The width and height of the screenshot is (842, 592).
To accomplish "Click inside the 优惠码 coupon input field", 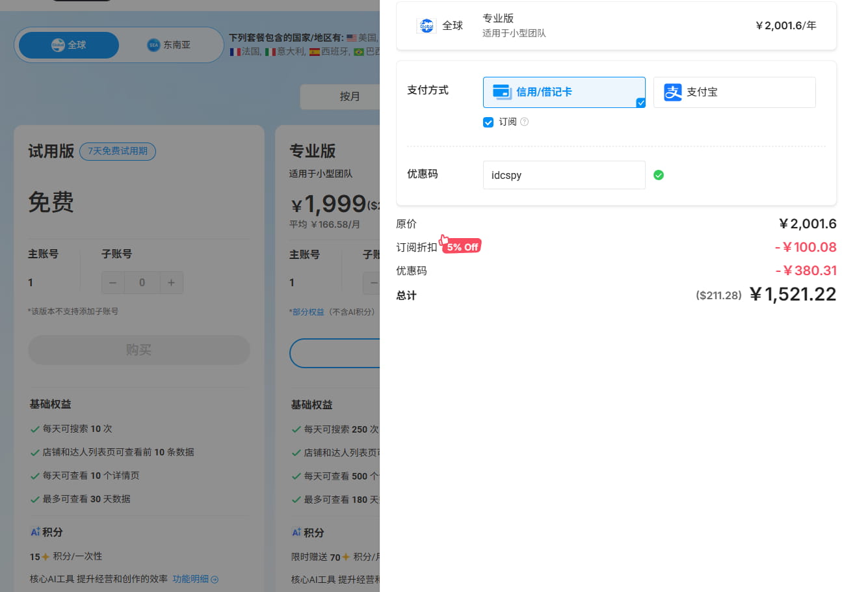I will (564, 175).
